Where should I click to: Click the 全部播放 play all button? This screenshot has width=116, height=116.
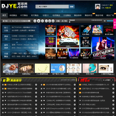click(x=107, y=80)
